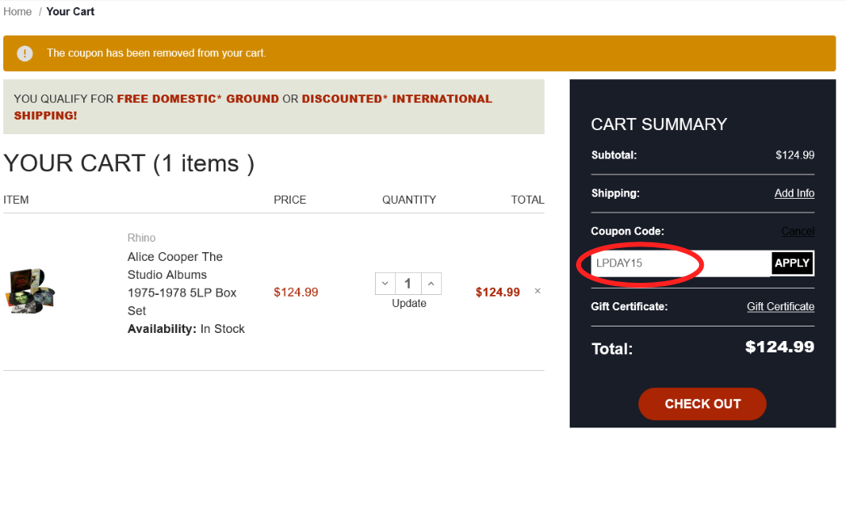Click Update under quantity
The image size is (846, 518).
(x=409, y=303)
